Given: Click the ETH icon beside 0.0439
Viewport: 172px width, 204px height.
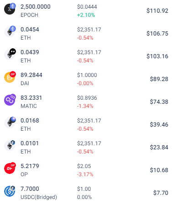Looking at the screenshot, I should click(10, 54).
